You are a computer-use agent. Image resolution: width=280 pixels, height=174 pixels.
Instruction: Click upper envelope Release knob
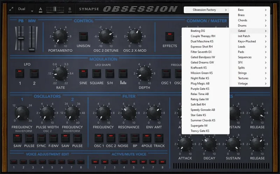tap(257, 113)
